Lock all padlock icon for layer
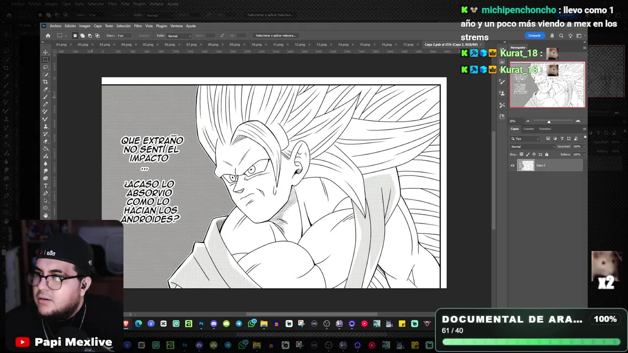Image resolution: width=628 pixels, height=353 pixels. click(x=547, y=154)
